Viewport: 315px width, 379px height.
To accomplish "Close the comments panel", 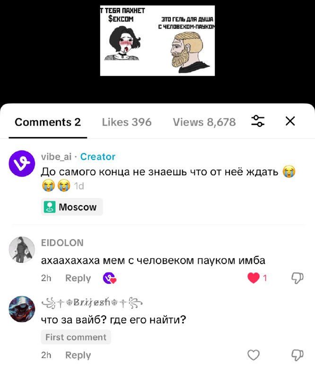I will tap(290, 121).
